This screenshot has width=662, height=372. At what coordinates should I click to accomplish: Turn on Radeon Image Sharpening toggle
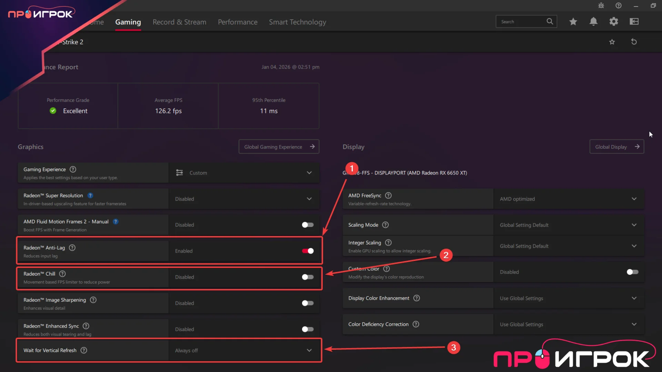[x=308, y=303]
